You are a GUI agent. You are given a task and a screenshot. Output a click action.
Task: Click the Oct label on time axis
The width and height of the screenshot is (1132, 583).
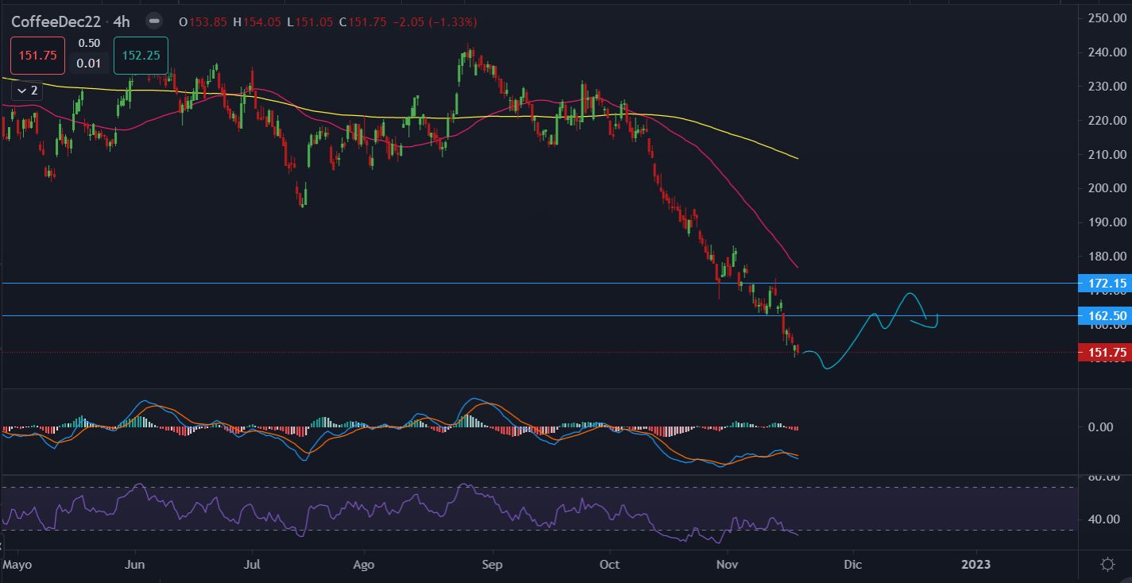point(609,565)
